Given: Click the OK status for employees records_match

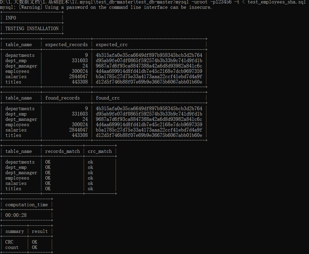Looking at the screenshot, I should point(48,178).
